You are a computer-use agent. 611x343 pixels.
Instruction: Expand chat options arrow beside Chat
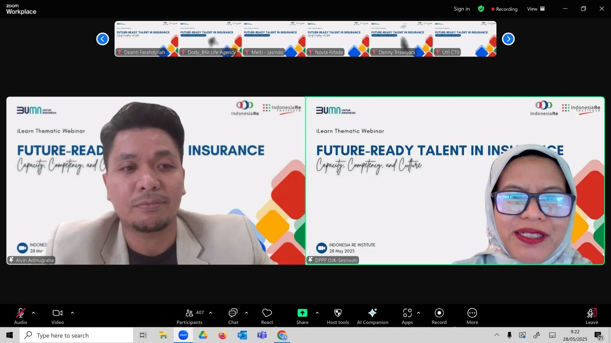pos(246,313)
